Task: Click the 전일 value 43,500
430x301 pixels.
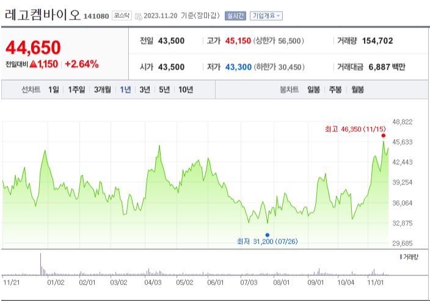Action: point(171,41)
